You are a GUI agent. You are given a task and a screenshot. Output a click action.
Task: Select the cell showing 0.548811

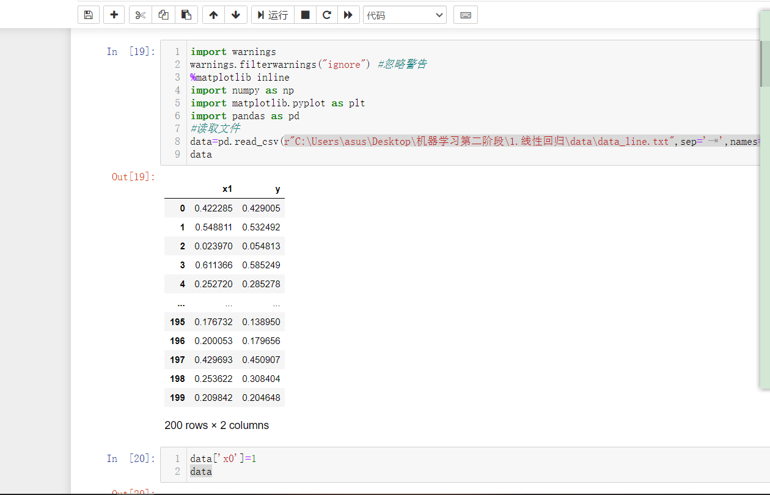coord(213,227)
